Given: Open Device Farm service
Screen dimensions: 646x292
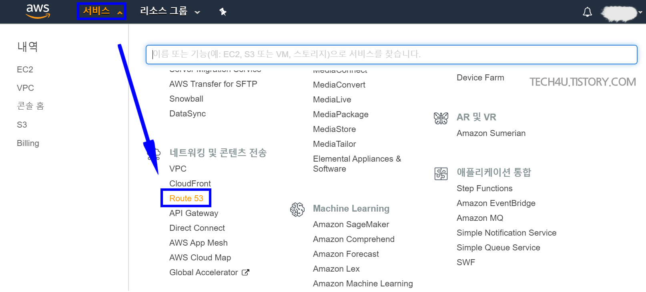Looking at the screenshot, I should [480, 78].
